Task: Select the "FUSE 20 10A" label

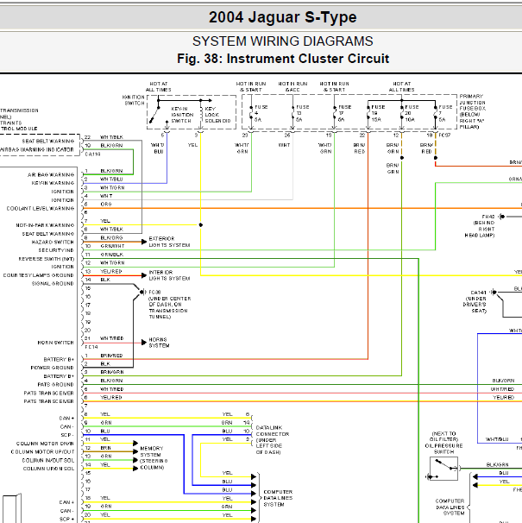Action: [412, 113]
